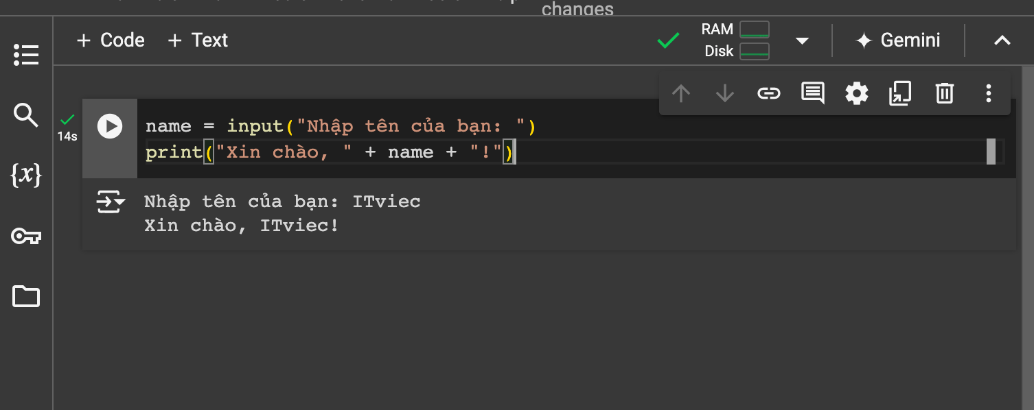Delete the cell with trash icon

[944, 93]
